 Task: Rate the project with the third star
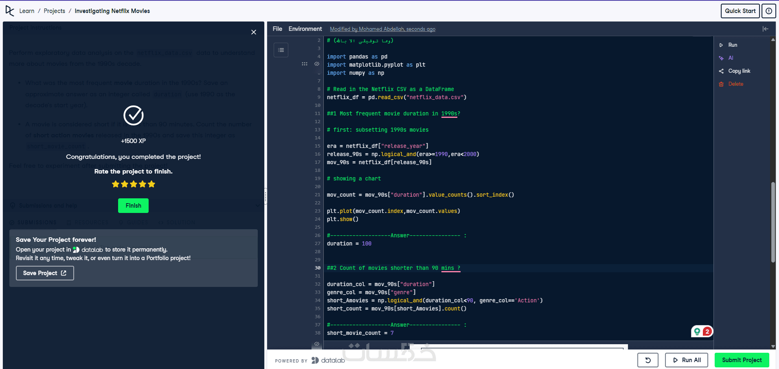[x=134, y=184]
